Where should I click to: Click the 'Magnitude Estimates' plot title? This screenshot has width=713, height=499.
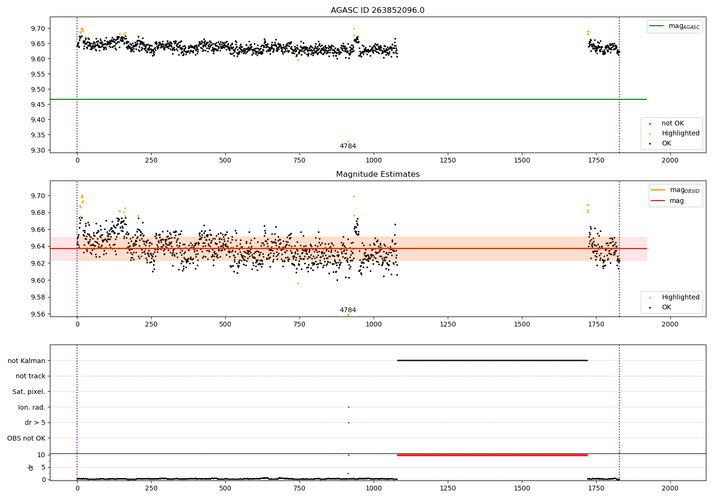(x=377, y=174)
